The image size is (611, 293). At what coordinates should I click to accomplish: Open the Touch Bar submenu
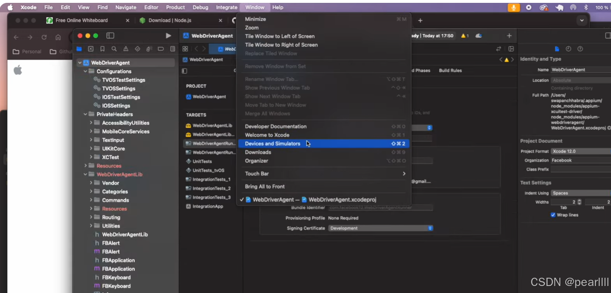click(325, 173)
